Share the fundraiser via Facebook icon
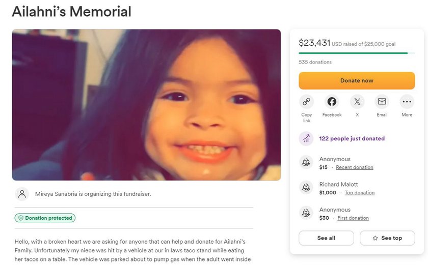This screenshot has width=428, height=265. (332, 102)
